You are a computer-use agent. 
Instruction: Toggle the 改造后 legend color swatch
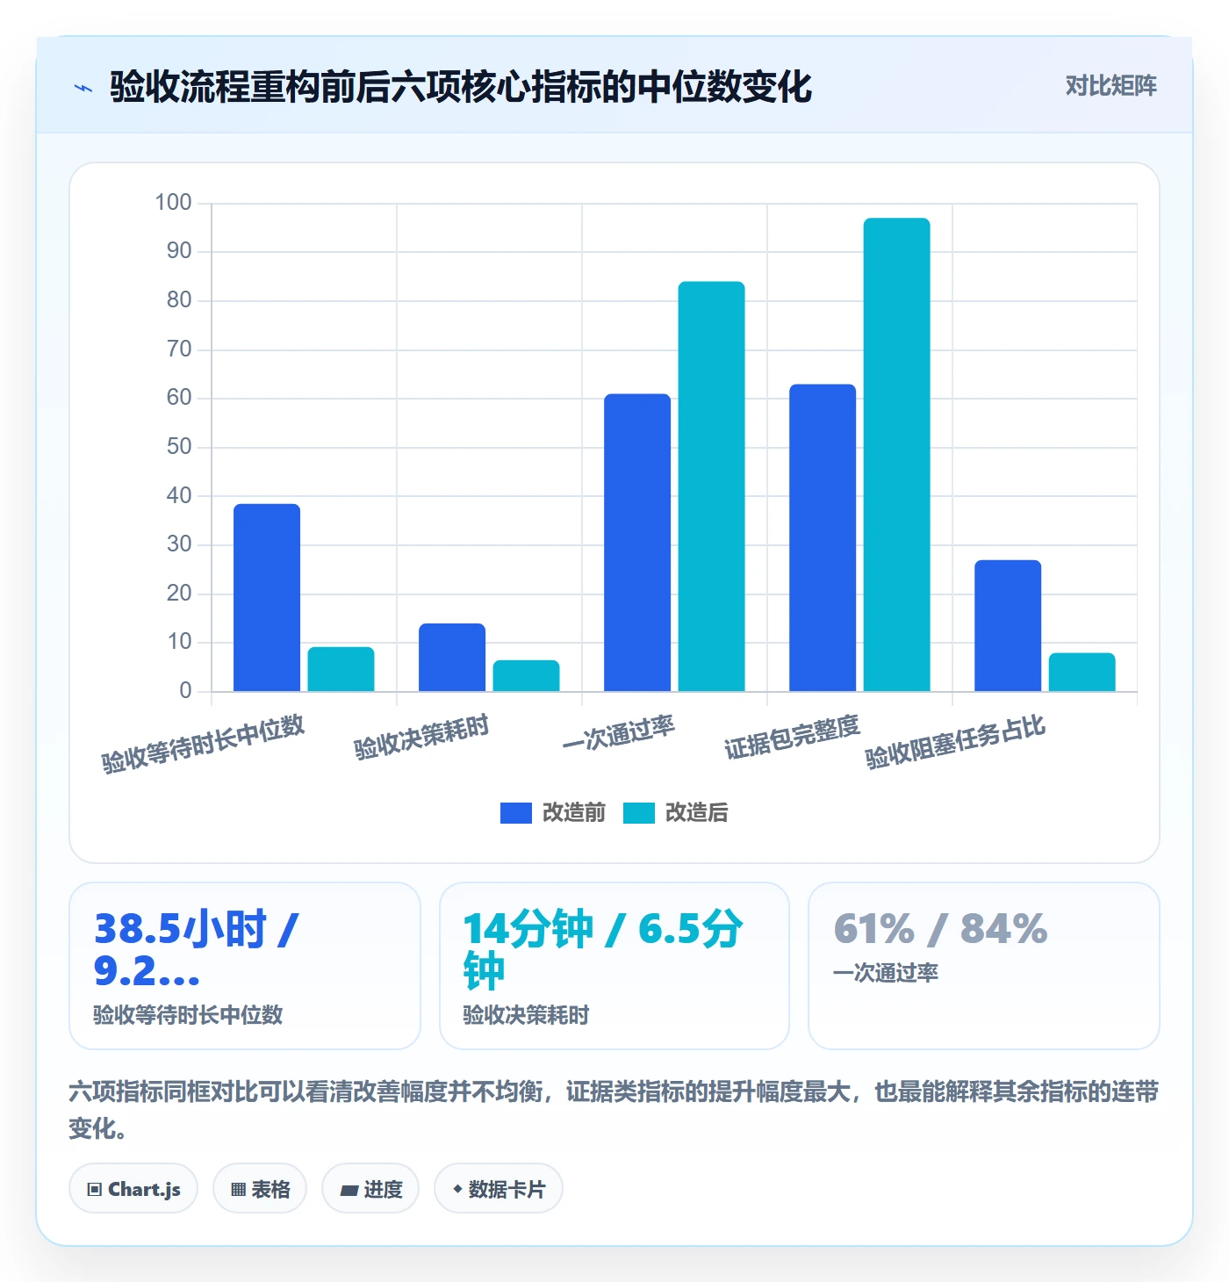coord(639,813)
